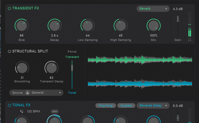The height and width of the screenshot is (123, 199).
Task: Open the Source General dropdown
Action: [x=36, y=93]
